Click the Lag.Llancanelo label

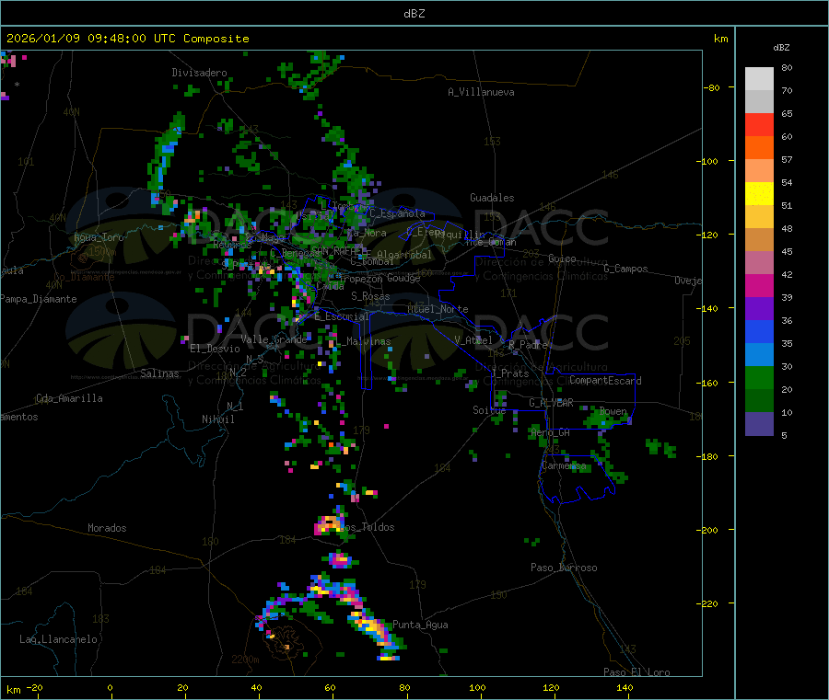[x=59, y=639]
